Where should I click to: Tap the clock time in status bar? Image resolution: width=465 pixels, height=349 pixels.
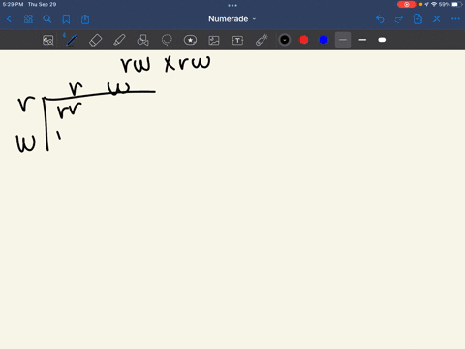(13, 4)
